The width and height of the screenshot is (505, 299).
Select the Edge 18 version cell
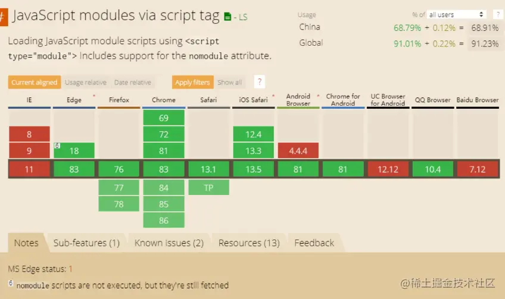pyautogui.click(x=74, y=150)
